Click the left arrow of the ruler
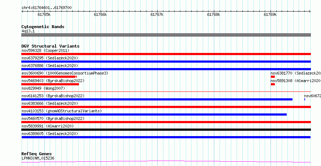 click(x=22, y=12)
